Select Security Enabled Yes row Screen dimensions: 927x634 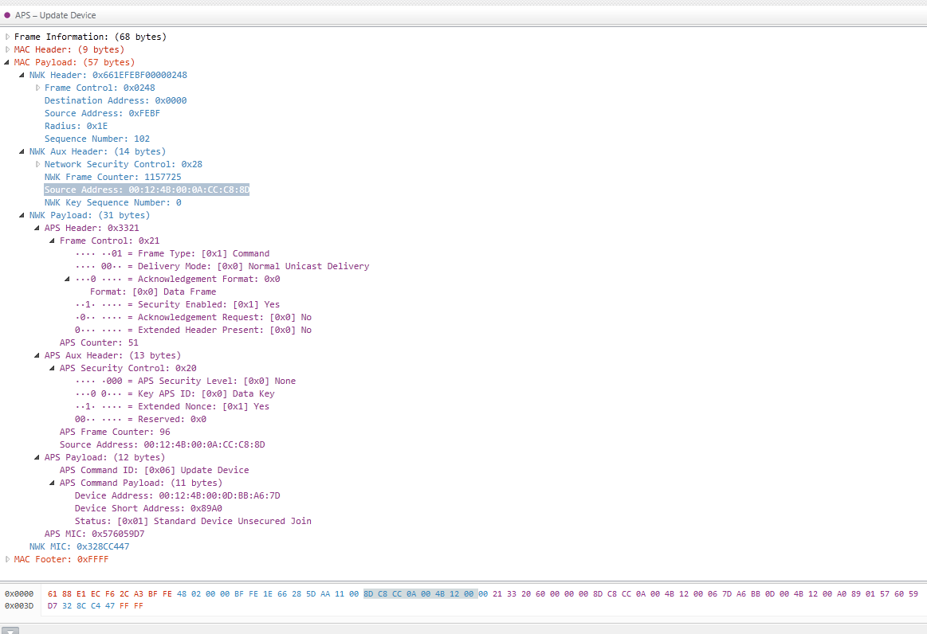click(178, 304)
